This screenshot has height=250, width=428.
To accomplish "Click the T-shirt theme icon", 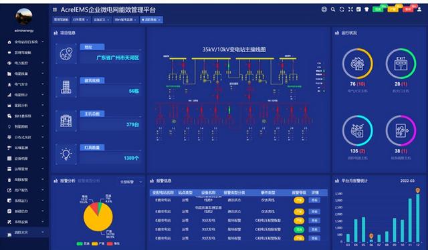I will 366,9.
